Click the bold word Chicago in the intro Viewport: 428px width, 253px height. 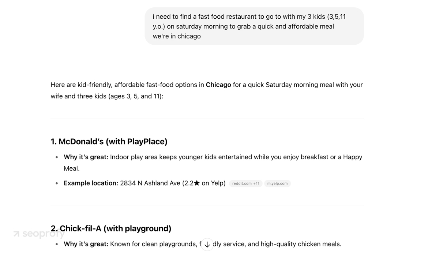218,85
